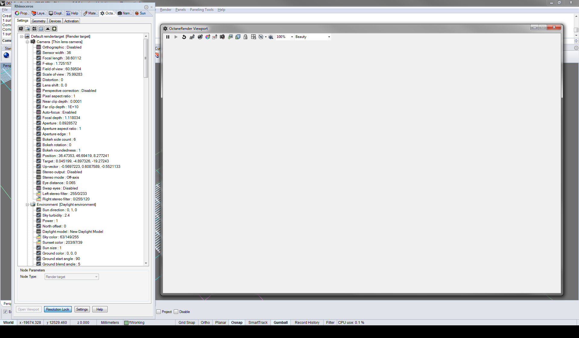Lock viewport resolution padlock icon
The height and width of the screenshot is (338, 579).
pyautogui.click(x=245, y=37)
